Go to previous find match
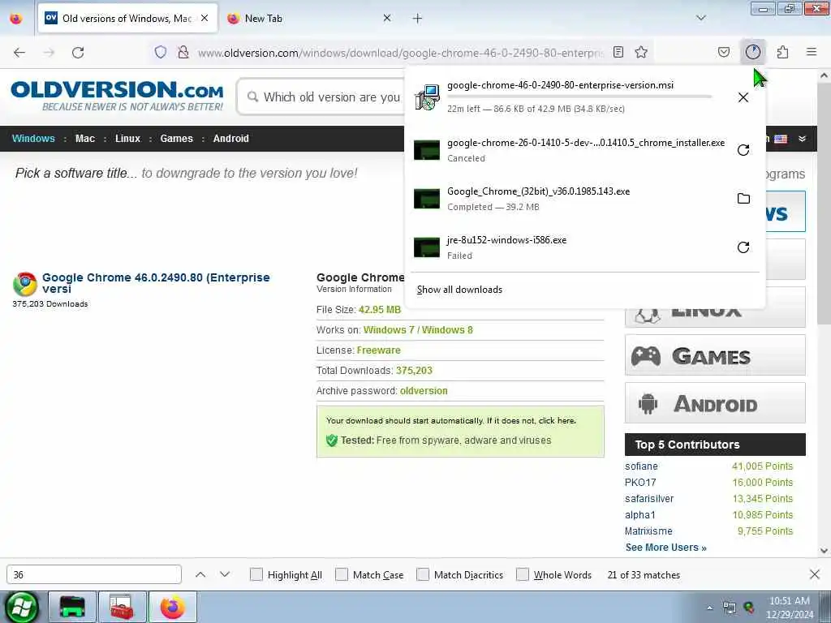This screenshot has height=623, width=831. click(x=200, y=574)
